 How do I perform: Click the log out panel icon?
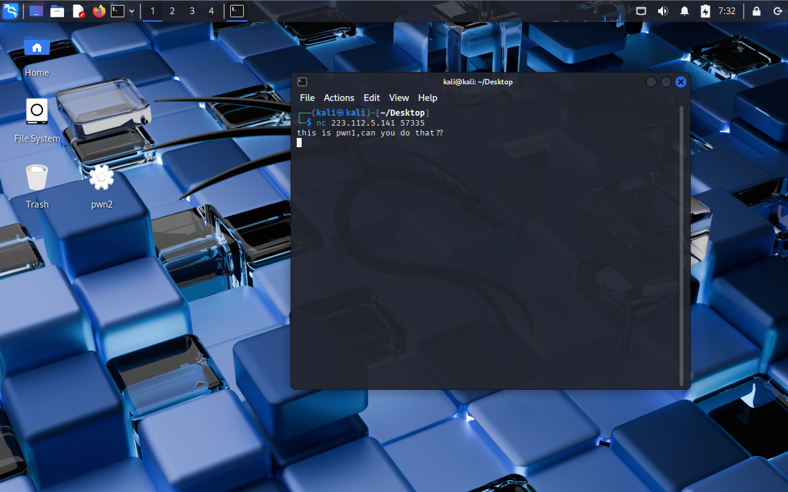(x=777, y=11)
